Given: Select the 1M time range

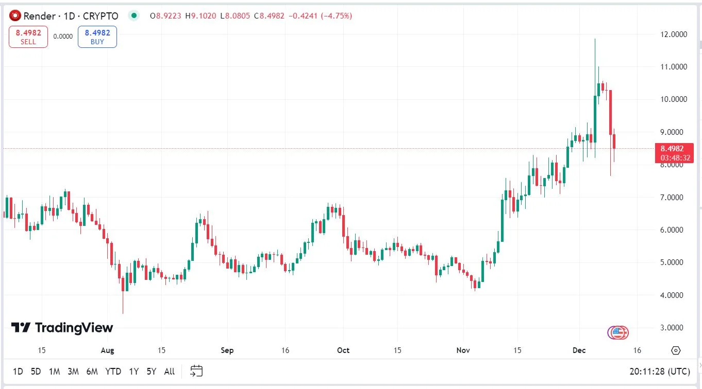Looking at the screenshot, I should (54, 371).
